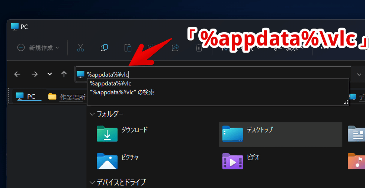Screen dimensions: 372x188
Task: Select the music folder icon
Action: point(356,161)
